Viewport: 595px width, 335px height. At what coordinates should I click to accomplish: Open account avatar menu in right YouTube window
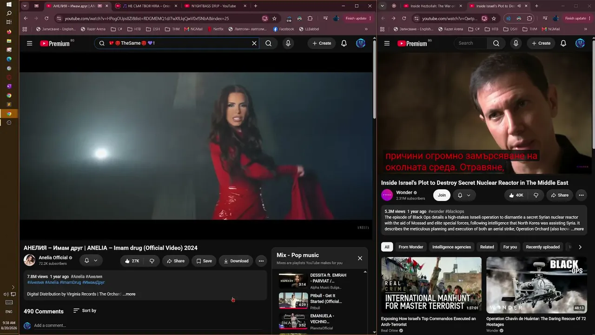coord(580,43)
